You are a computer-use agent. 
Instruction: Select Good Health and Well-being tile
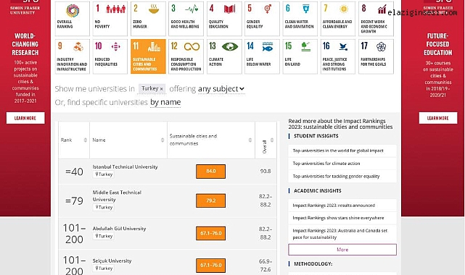[x=186, y=19]
